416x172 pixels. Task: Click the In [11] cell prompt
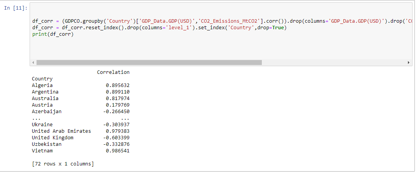(x=16, y=8)
